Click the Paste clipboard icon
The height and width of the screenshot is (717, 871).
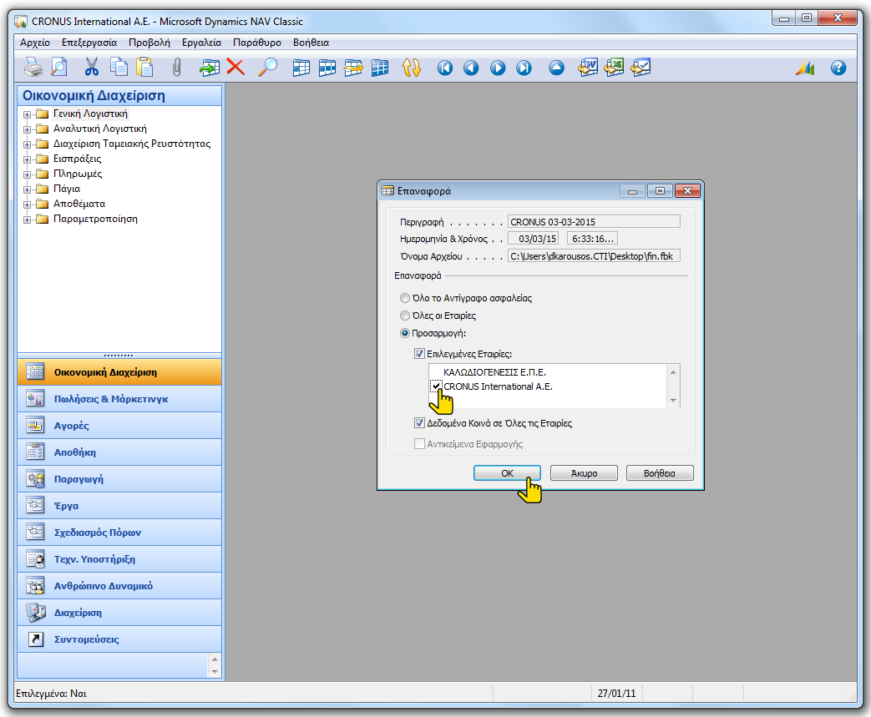click(144, 68)
